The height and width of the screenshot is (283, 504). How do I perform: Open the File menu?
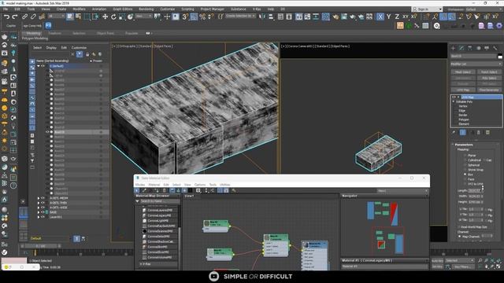pyautogui.click(x=6, y=9)
